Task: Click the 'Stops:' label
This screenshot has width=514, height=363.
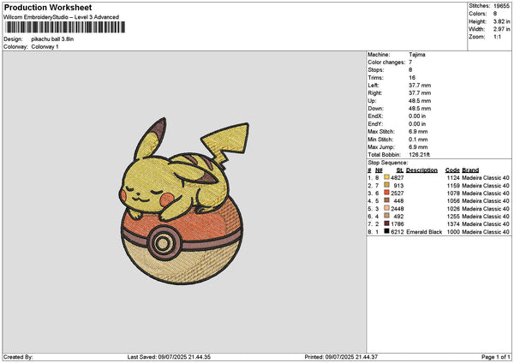Action: click(375, 70)
